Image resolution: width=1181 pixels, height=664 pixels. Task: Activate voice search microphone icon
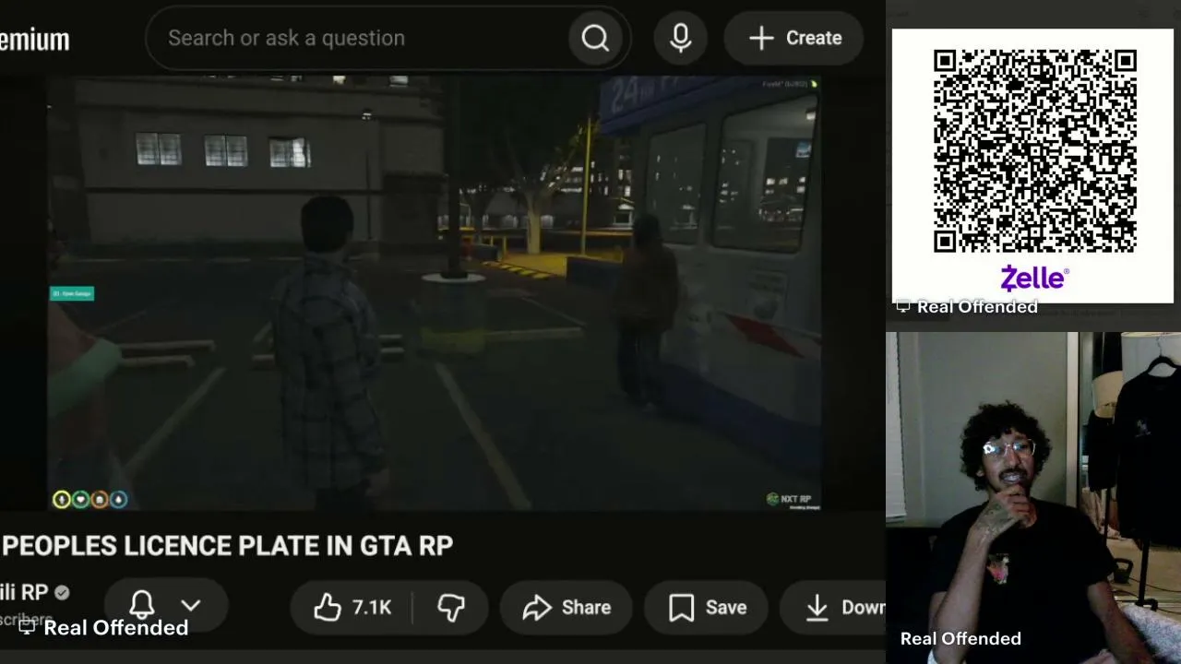681,38
